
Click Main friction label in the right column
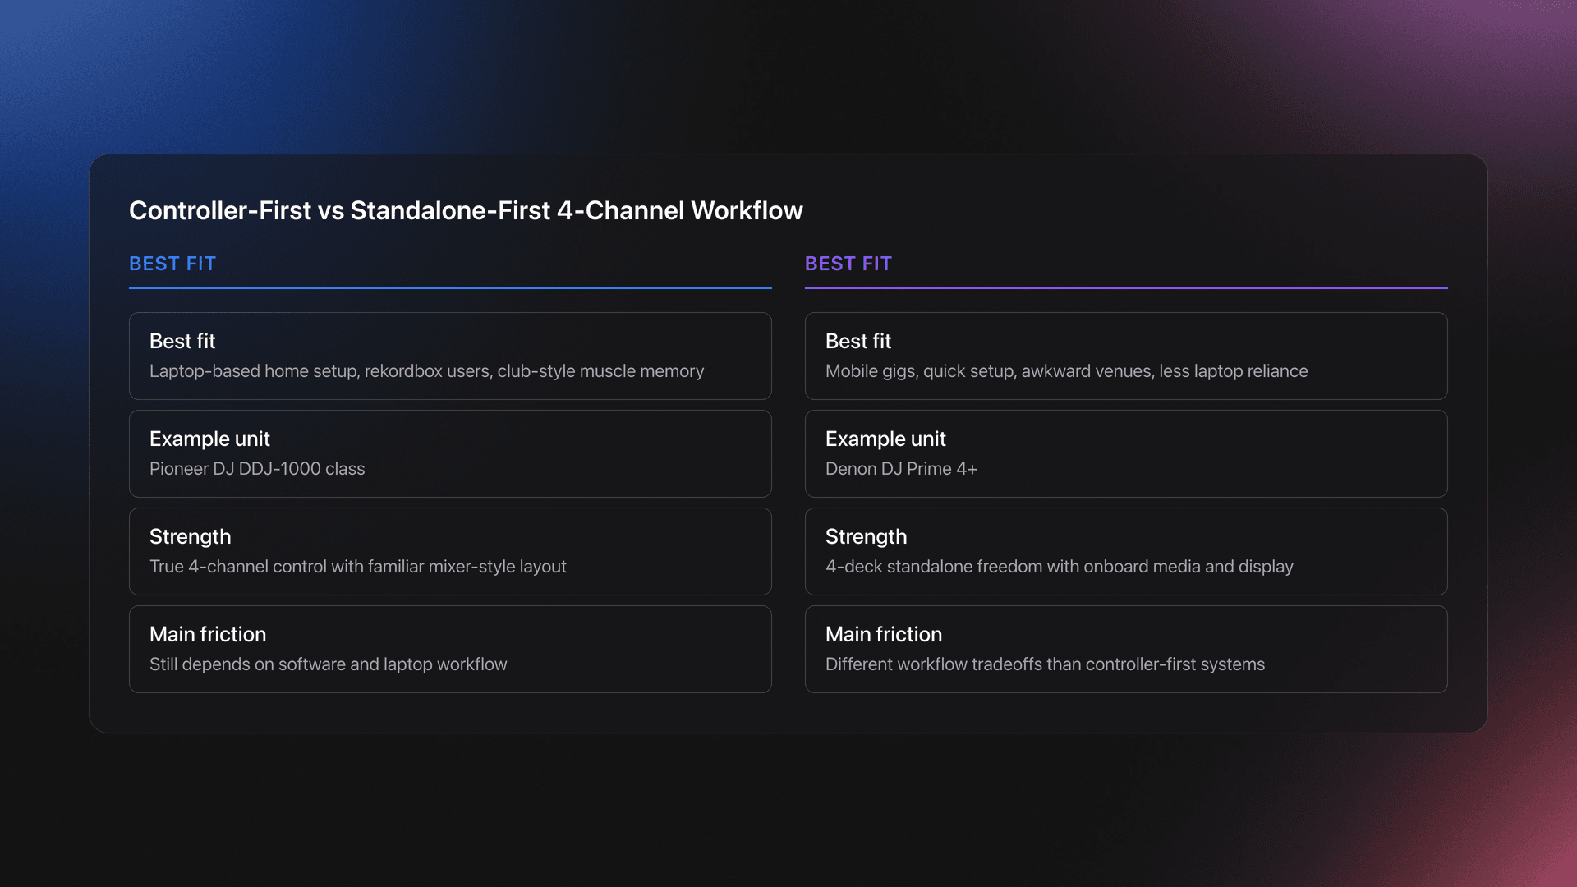coord(883,635)
